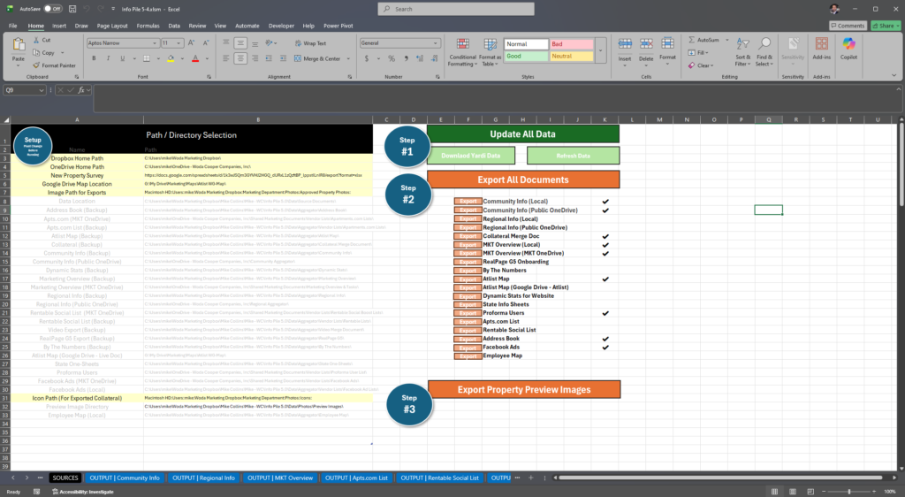The image size is (905, 497).
Task: Click the Update All Data button
Action: click(x=522, y=134)
